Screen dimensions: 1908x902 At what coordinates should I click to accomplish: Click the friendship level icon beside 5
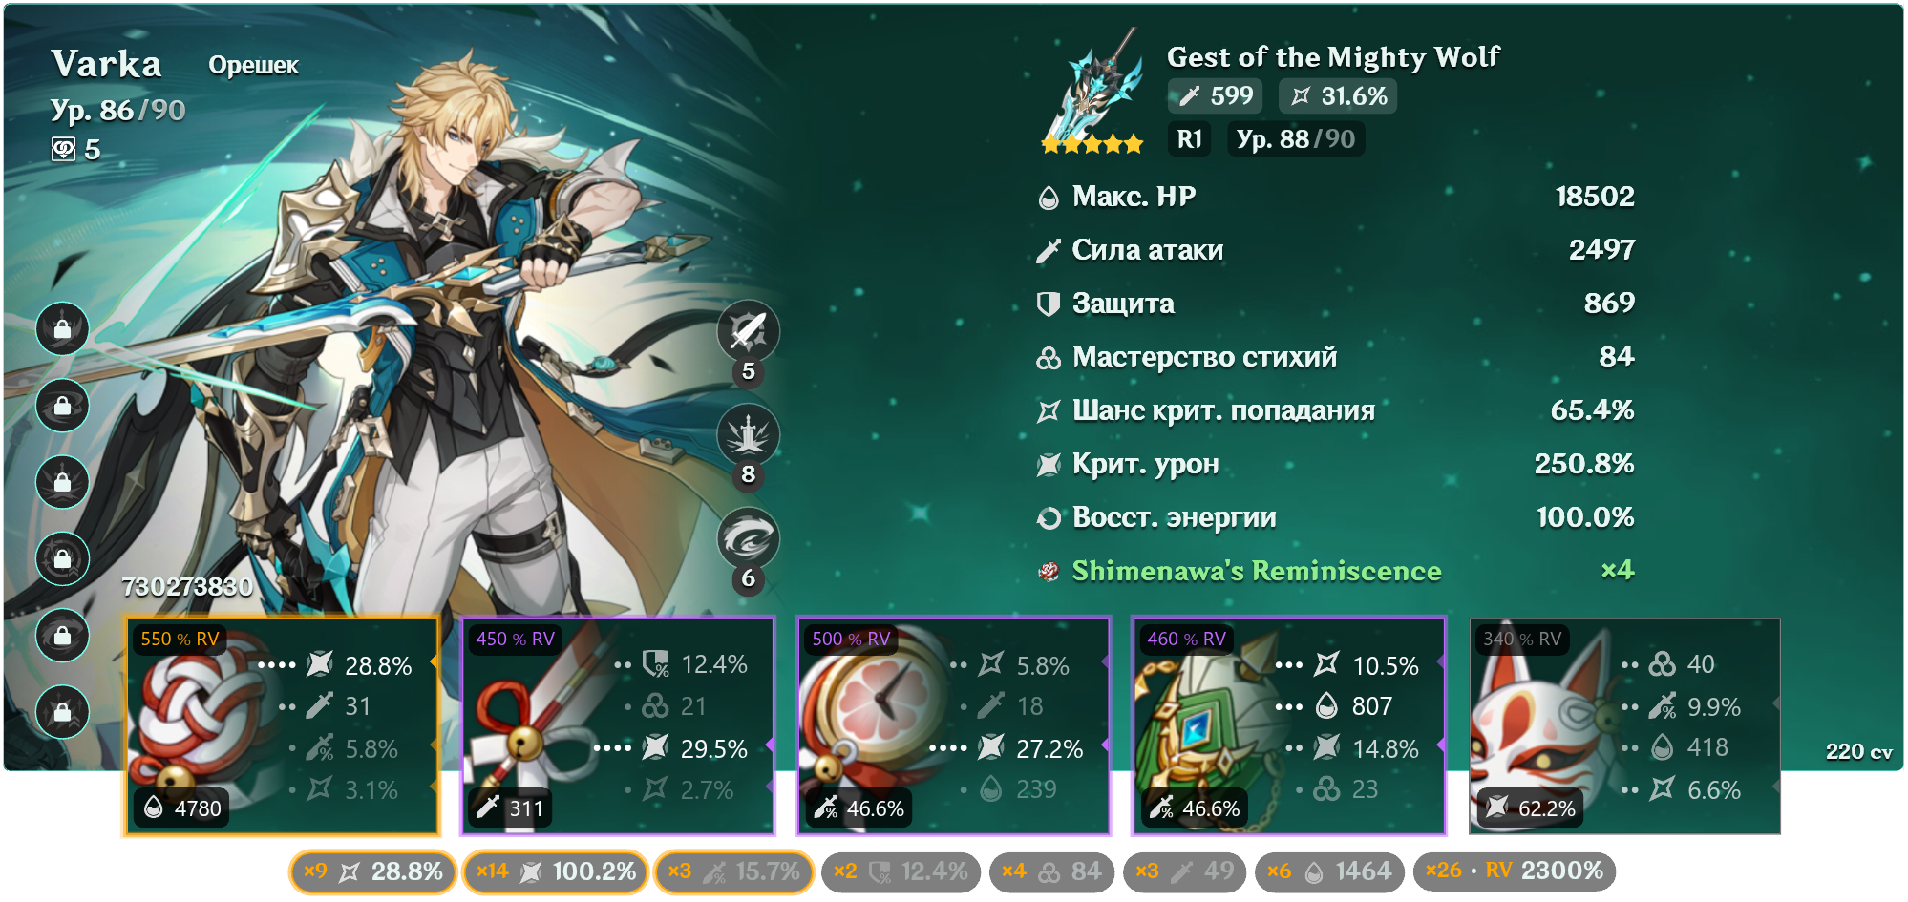[x=63, y=149]
